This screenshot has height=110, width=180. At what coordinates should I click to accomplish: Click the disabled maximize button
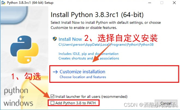162,3
